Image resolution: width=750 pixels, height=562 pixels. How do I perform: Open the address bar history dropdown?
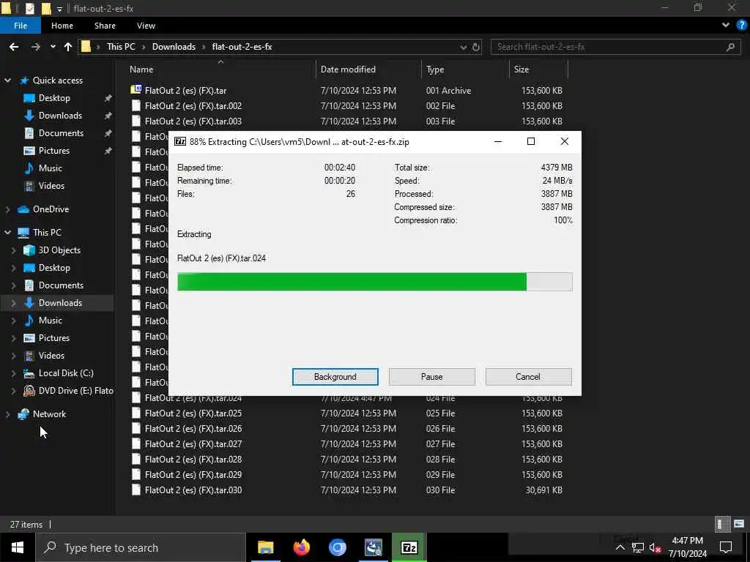[463, 47]
